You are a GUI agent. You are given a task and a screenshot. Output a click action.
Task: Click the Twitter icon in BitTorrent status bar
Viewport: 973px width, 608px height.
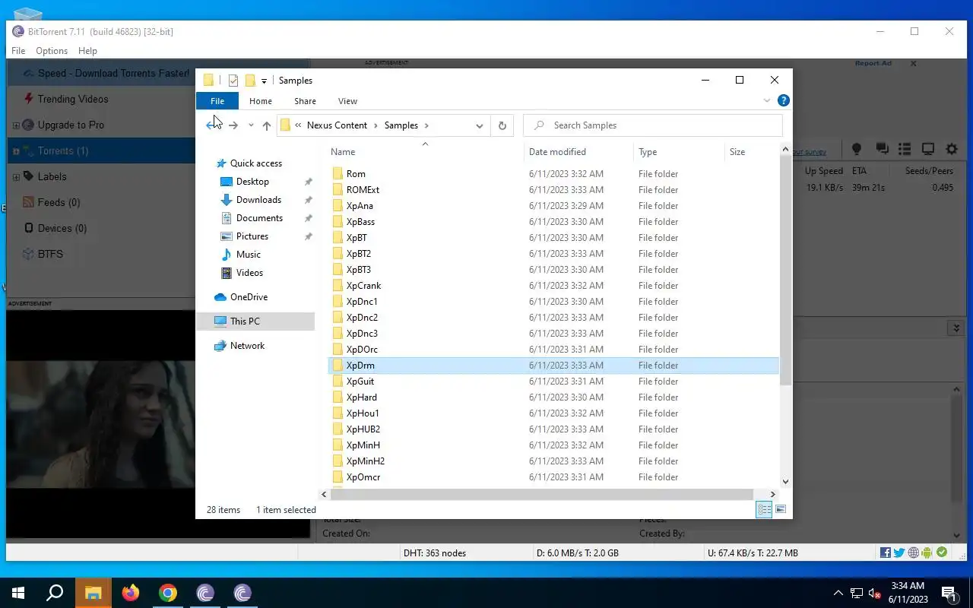pos(899,553)
